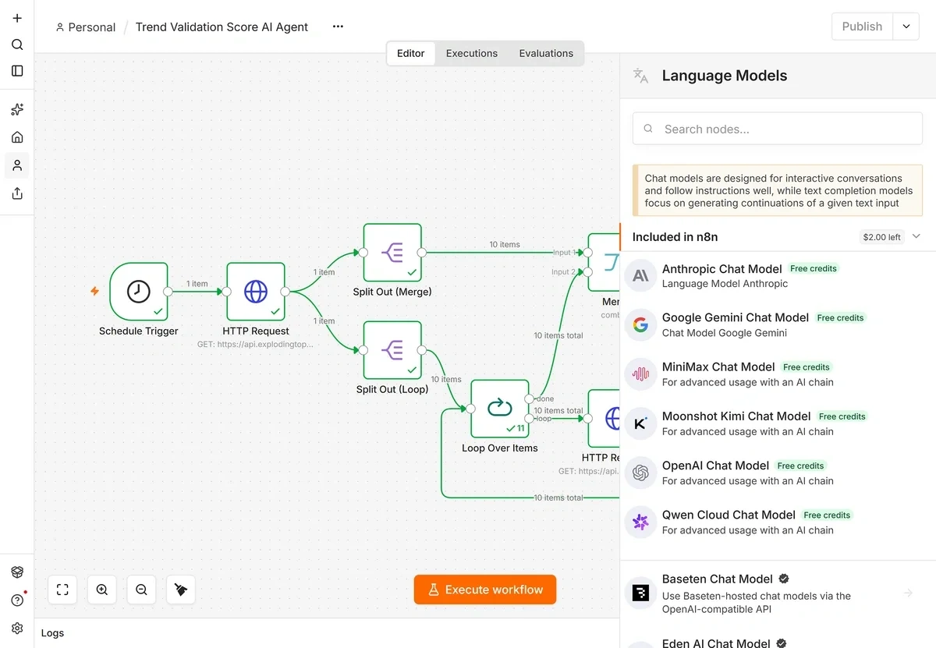936x648 pixels.
Task: Click the workflow title Trend Validation Score AI Agent
Action: pyautogui.click(x=222, y=27)
